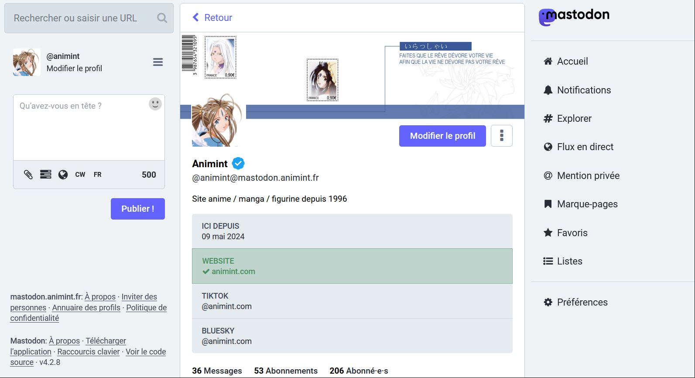
Task: Click the green checkmark beside animint.com
Action: pyautogui.click(x=206, y=271)
